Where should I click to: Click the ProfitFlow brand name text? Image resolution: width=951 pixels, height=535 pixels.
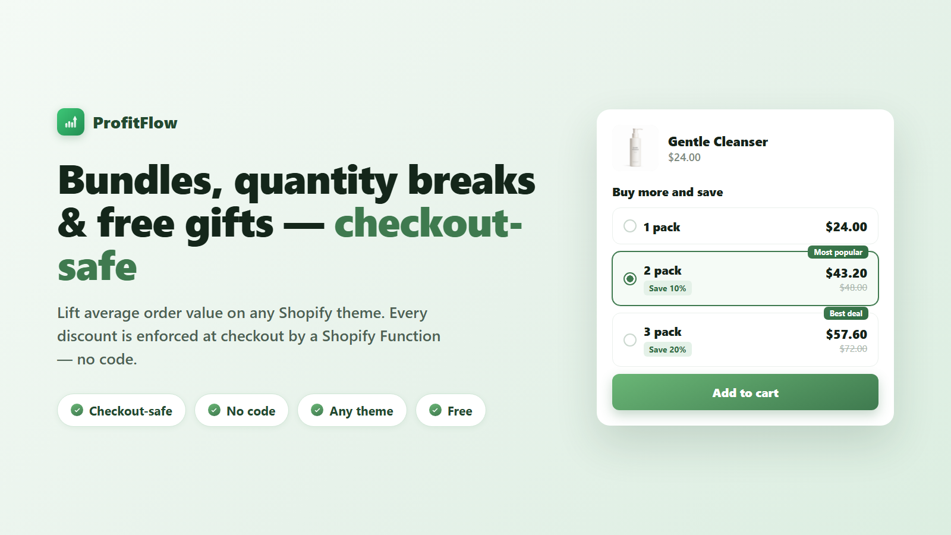coord(135,123)
